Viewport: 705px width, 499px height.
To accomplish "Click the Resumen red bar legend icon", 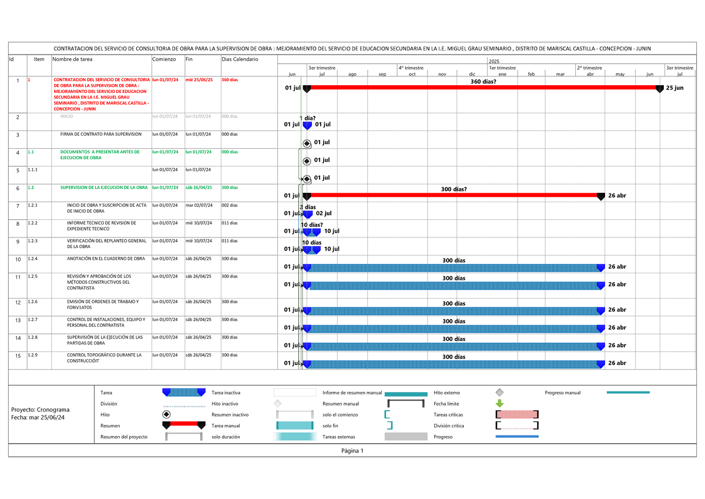I will coord(184,425).
